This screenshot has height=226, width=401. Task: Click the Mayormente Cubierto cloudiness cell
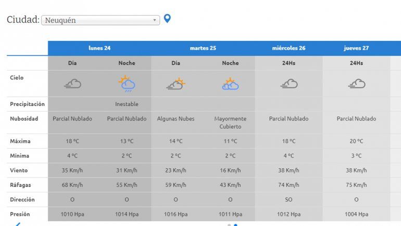(230, 123)
